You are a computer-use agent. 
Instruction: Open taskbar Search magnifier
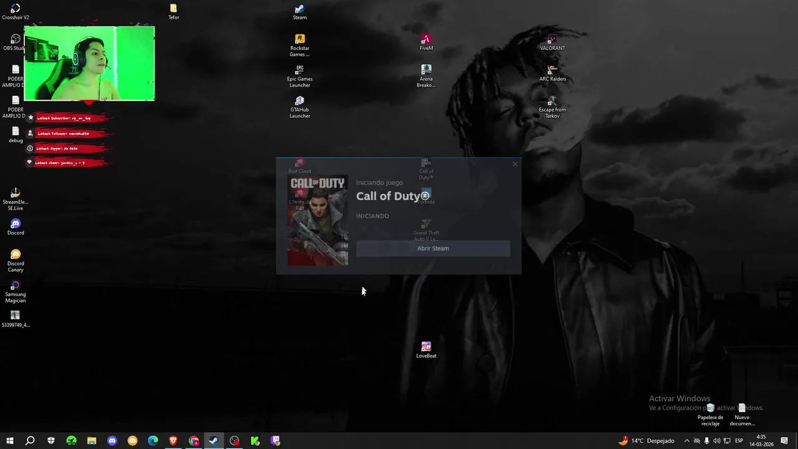tap(30, 441)
